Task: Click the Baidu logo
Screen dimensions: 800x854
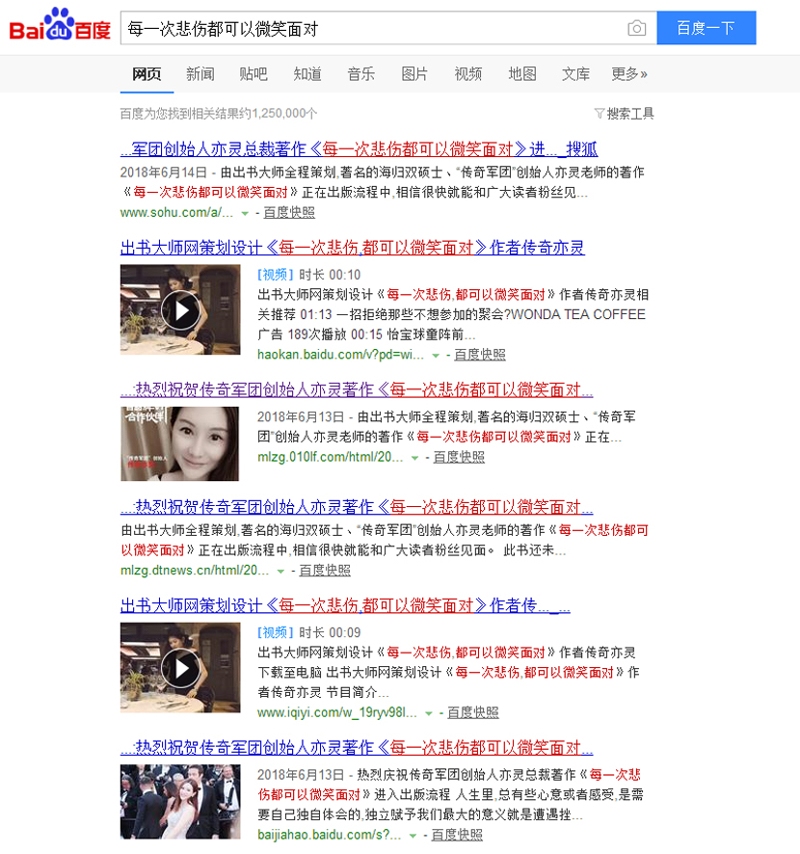Action: 60,28
